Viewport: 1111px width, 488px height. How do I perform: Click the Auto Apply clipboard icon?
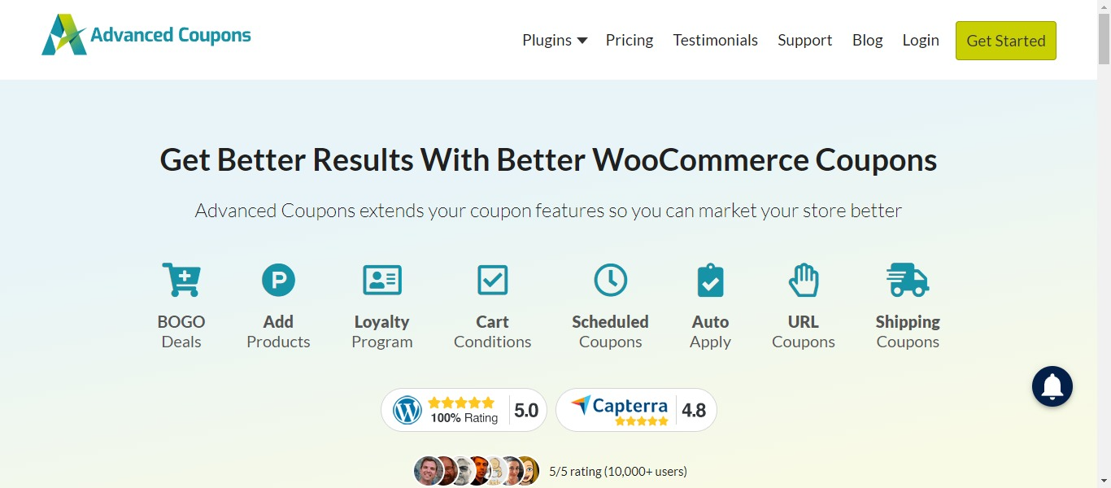click(x=710, y=280)
